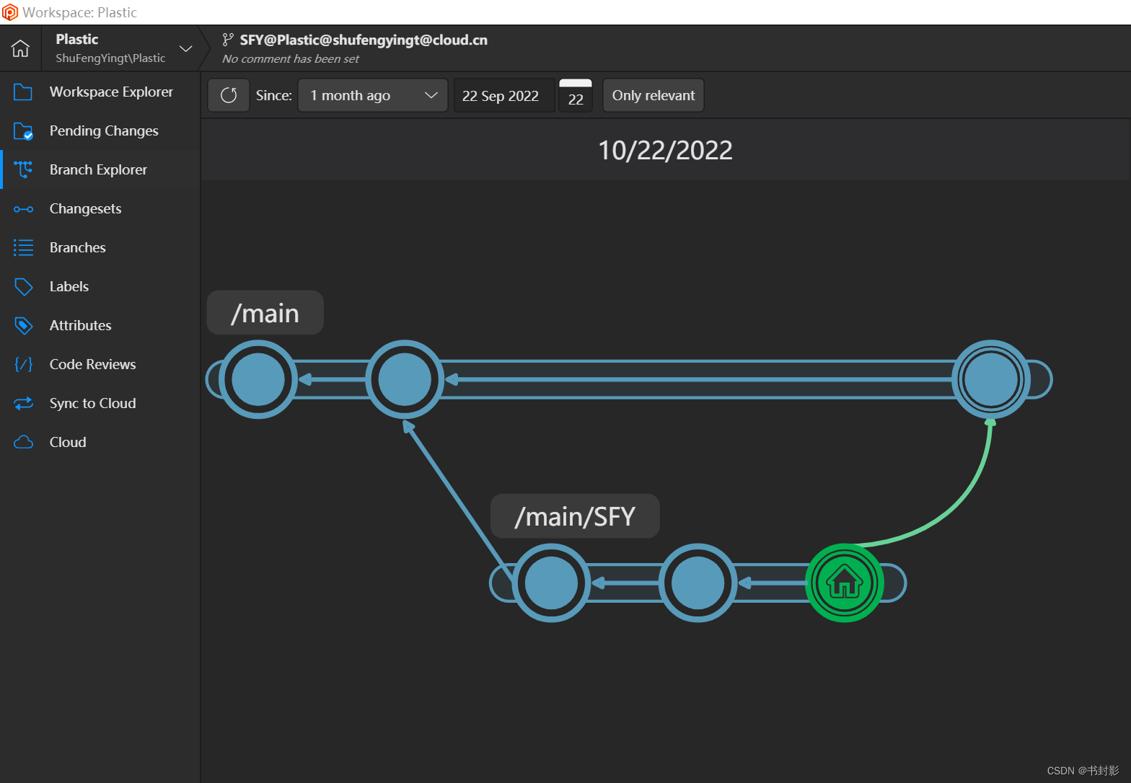The width and height of the screenshot is (1131, 783).
Task: Click the home icon button
Action: [x=21, y=48]
